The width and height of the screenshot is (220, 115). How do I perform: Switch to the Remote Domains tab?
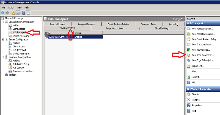(57, 24)
